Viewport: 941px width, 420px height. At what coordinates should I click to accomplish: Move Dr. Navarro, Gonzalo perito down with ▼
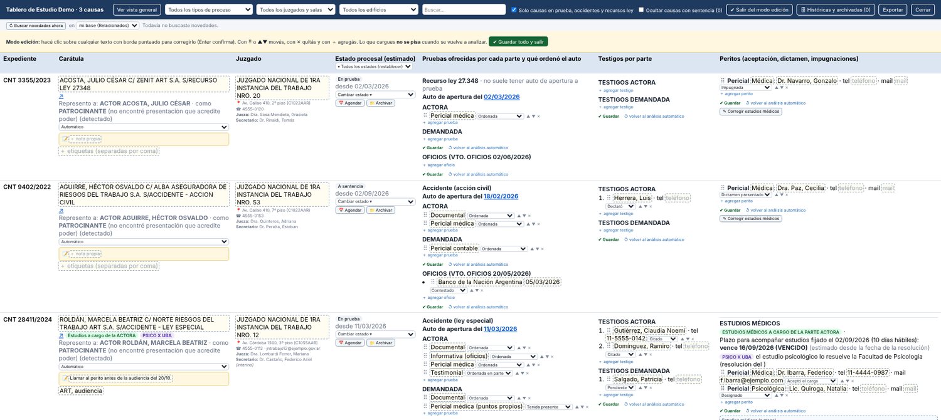[x=782, y=88]
